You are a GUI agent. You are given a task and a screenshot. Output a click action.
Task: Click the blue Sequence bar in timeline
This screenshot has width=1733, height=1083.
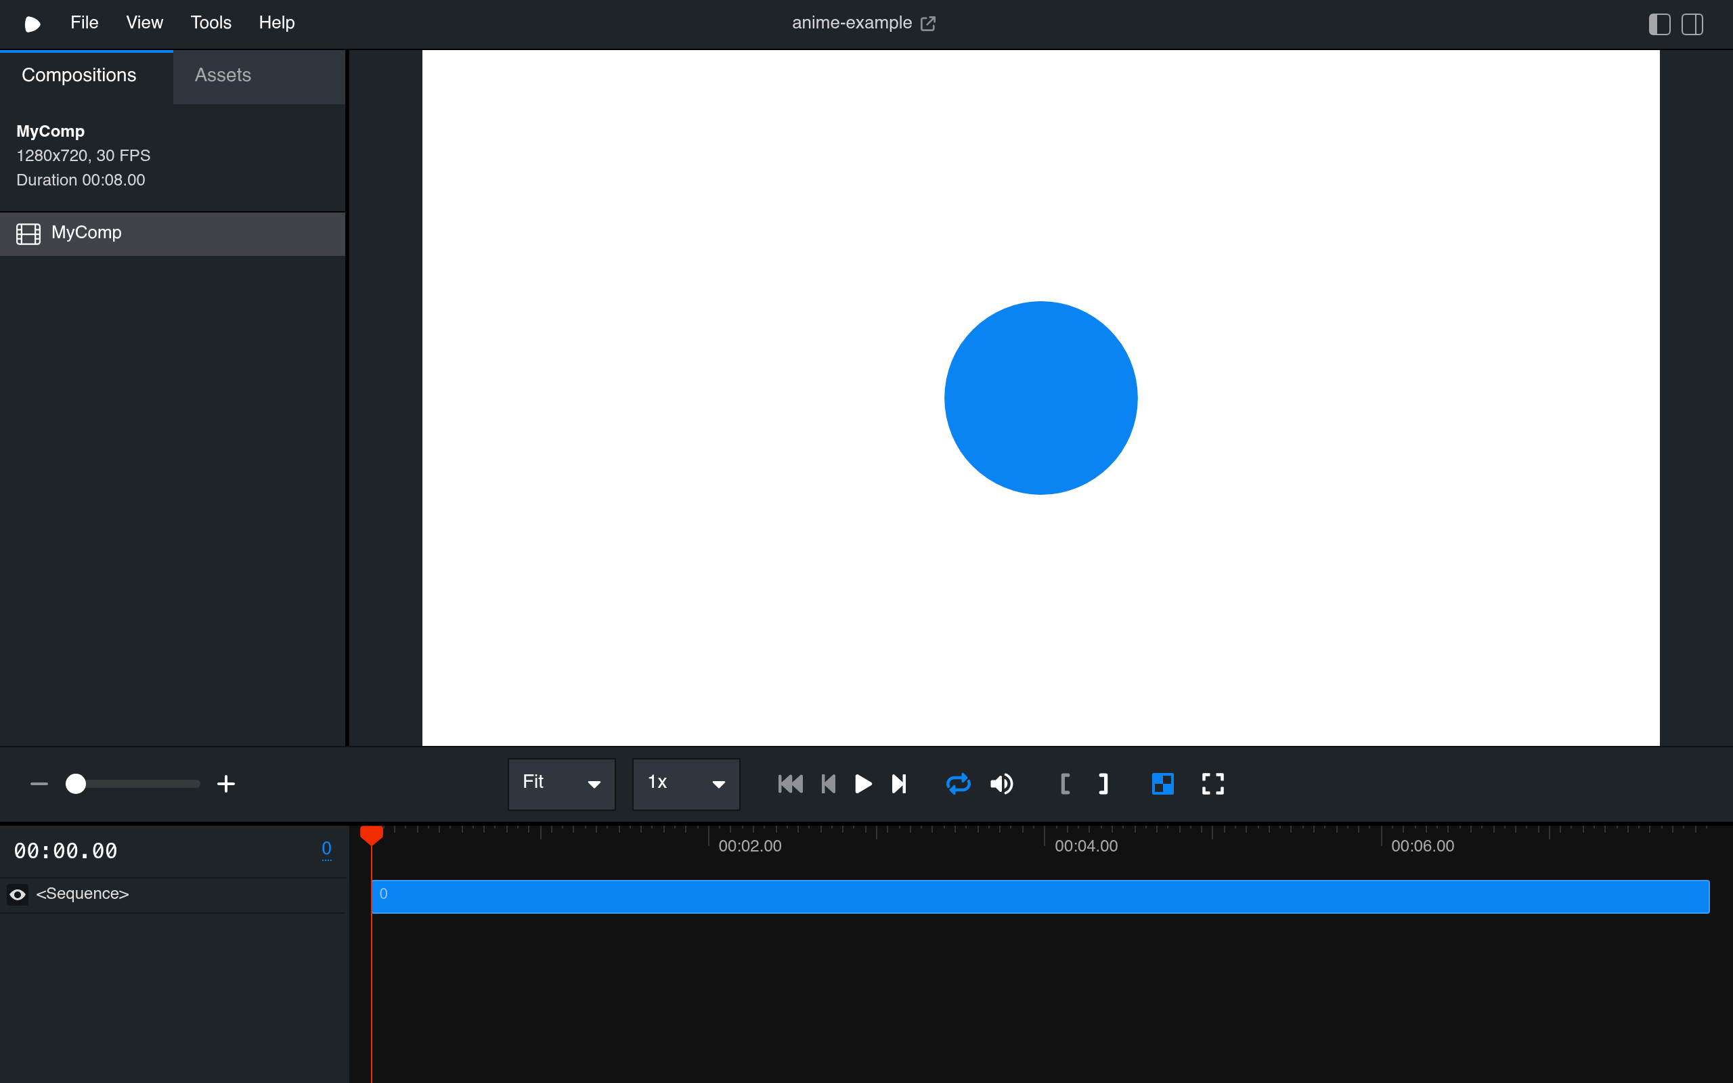1040,896
